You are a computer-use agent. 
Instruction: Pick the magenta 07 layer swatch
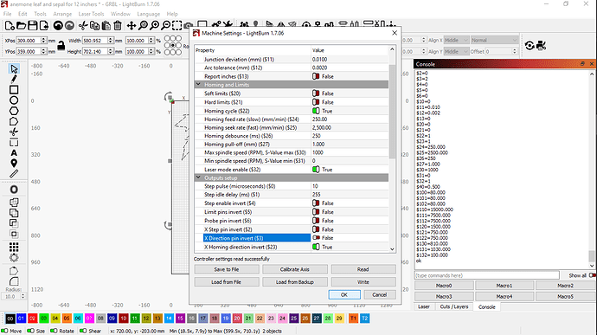click(89, 319)
